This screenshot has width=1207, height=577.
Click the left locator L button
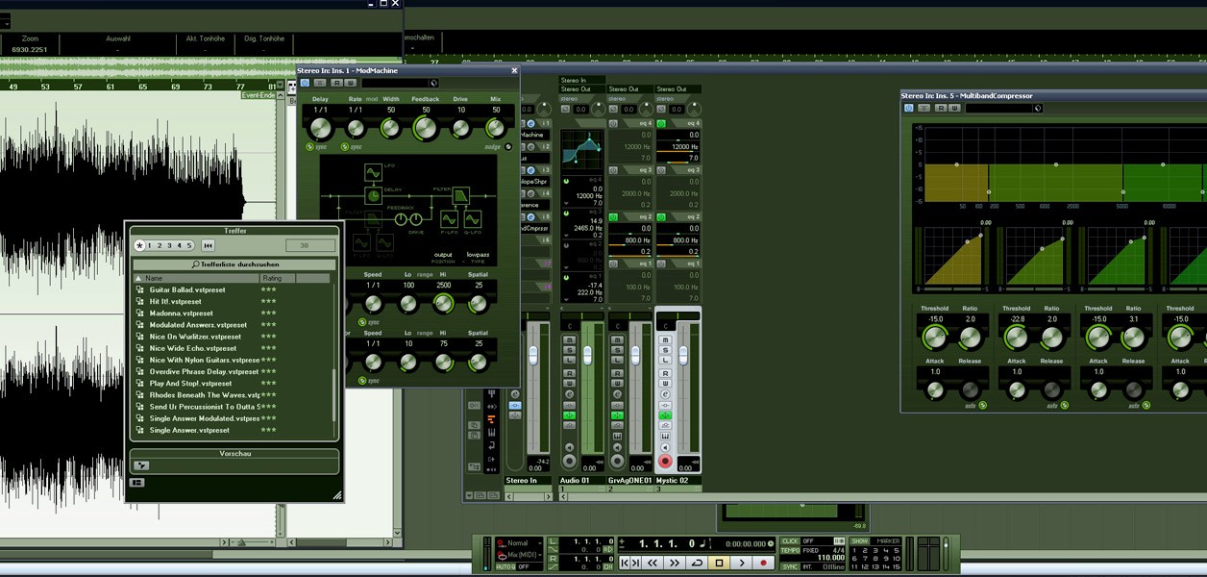pos(553,542)
